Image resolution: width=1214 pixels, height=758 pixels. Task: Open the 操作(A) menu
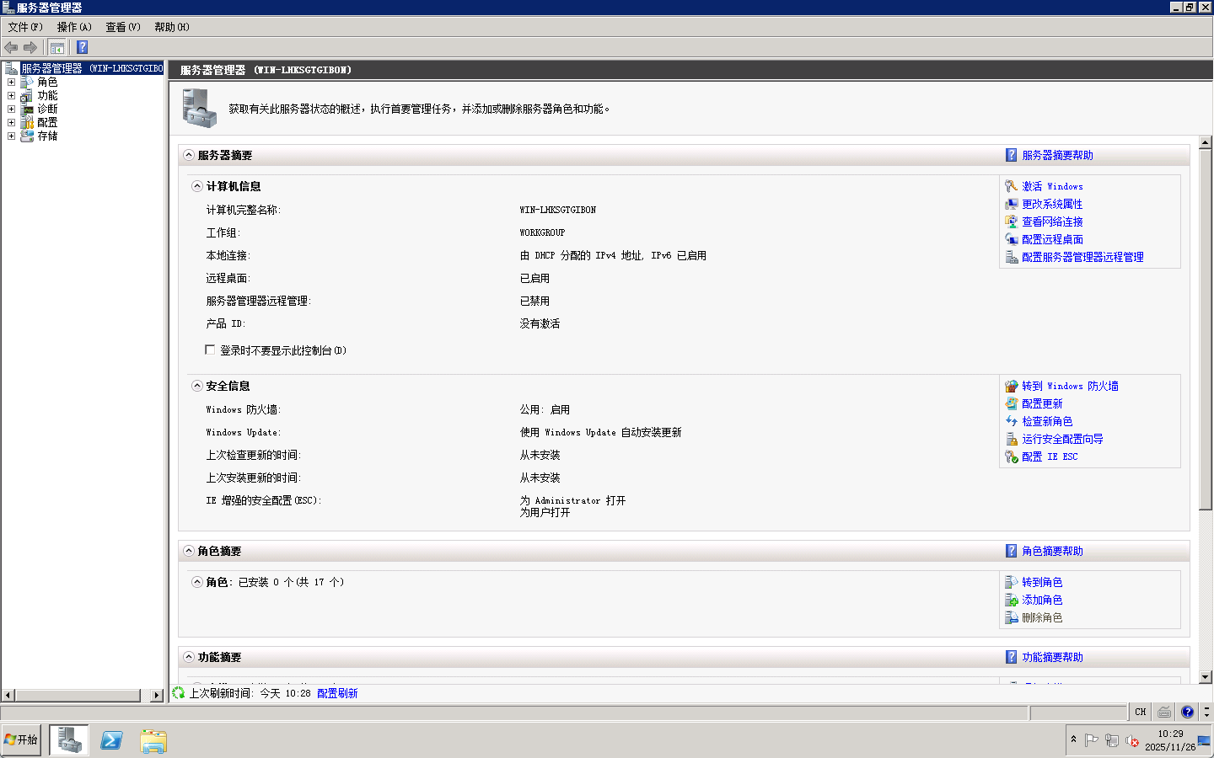click(x=74, y=27)
